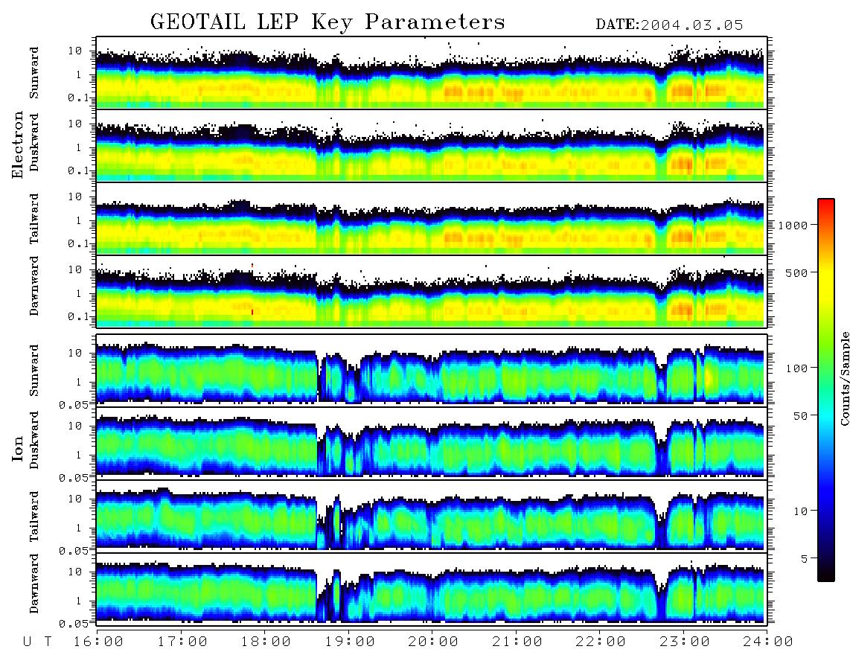This screenshot has height=655, width=850.
Task: Click "1" tick of Ion Tailward panel
Action: pyautogui.click(x=79, y=528)
